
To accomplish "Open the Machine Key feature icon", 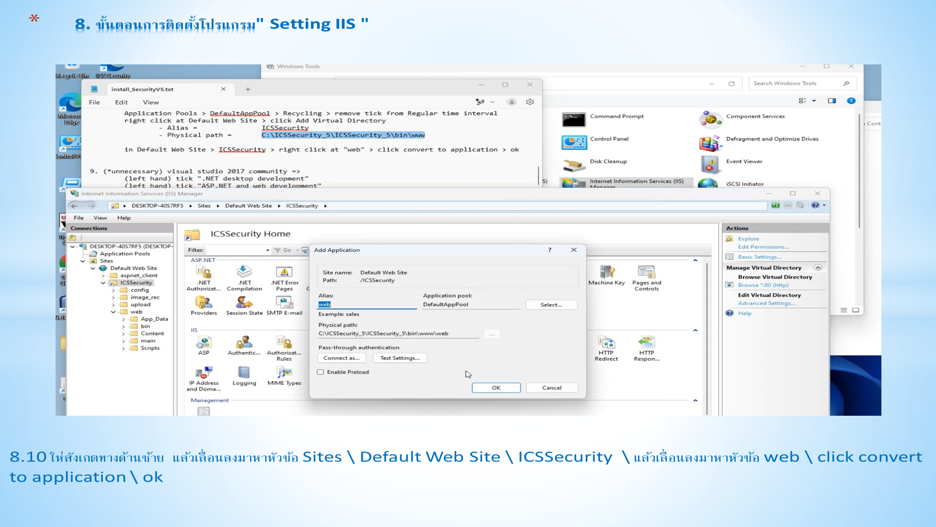I will tap(606, 276).
